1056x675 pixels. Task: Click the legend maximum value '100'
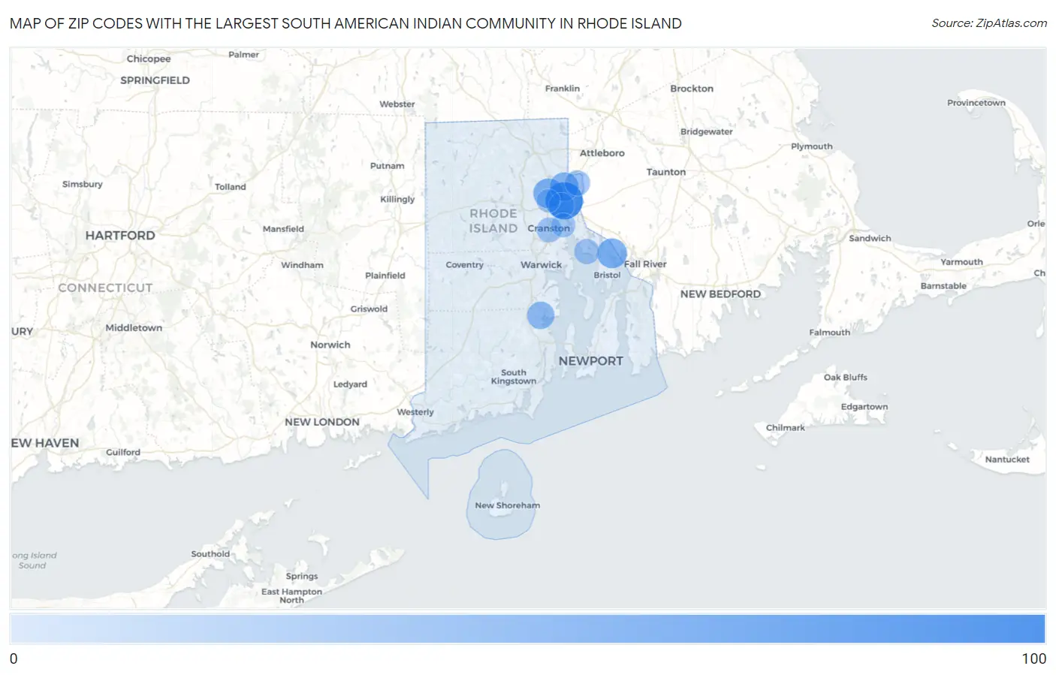coord(1033,658)
